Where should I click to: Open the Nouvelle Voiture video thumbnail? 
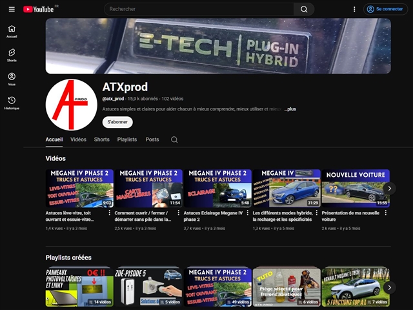(356, 188)
